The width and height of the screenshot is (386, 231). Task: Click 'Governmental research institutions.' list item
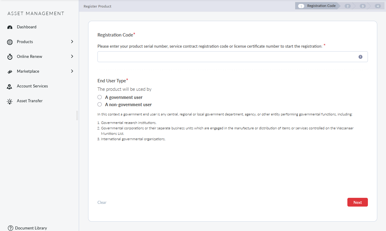(x=129, y=123)
